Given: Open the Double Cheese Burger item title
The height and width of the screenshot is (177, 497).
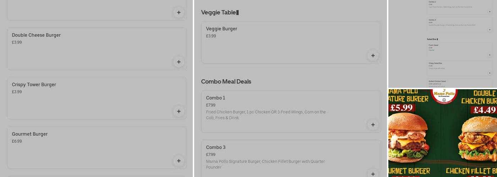Looking at the screenshot, I should [36, 35].
